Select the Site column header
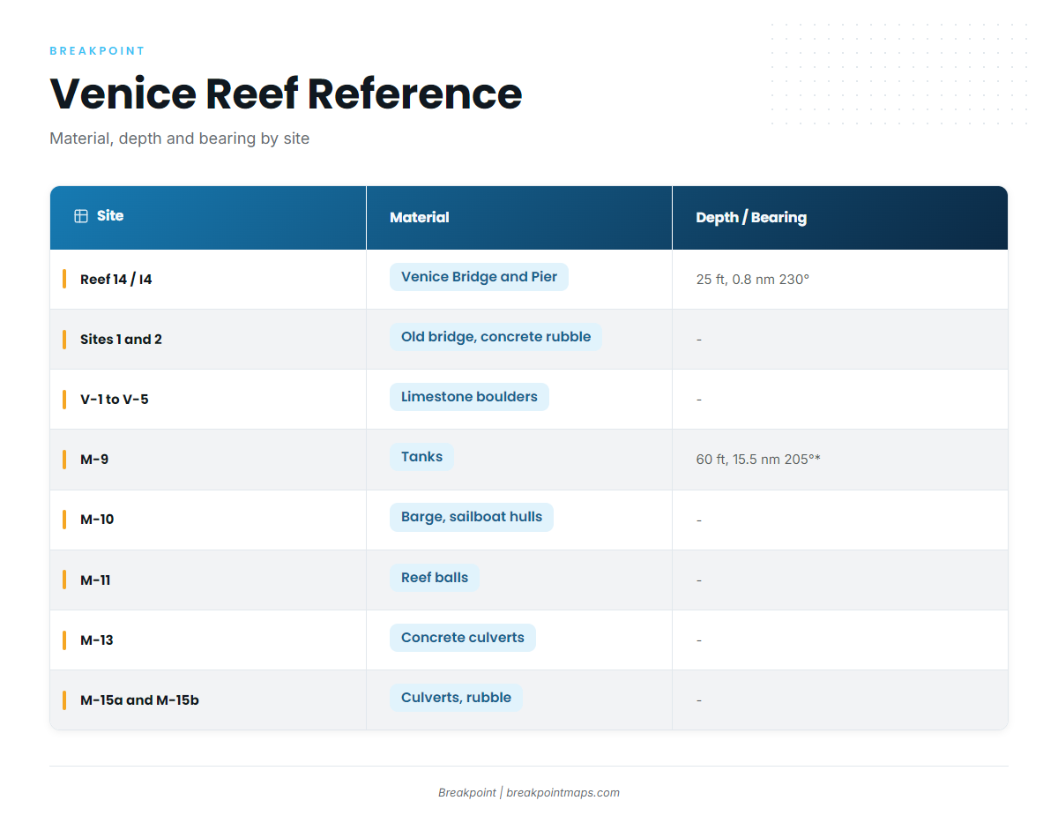This screenshot has height=823, width=1058. [x=208, y=217]
